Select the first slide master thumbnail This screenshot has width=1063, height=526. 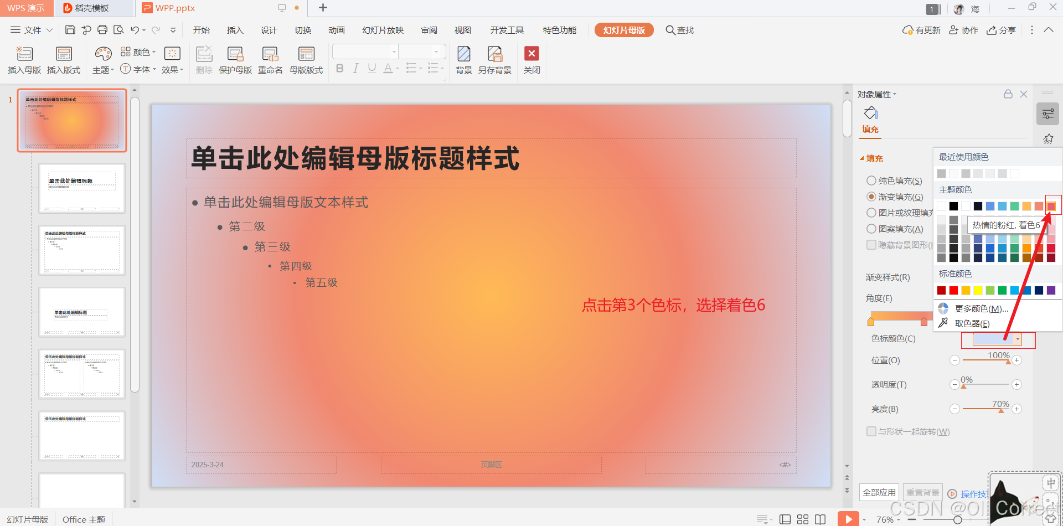[x=72, y=120]
